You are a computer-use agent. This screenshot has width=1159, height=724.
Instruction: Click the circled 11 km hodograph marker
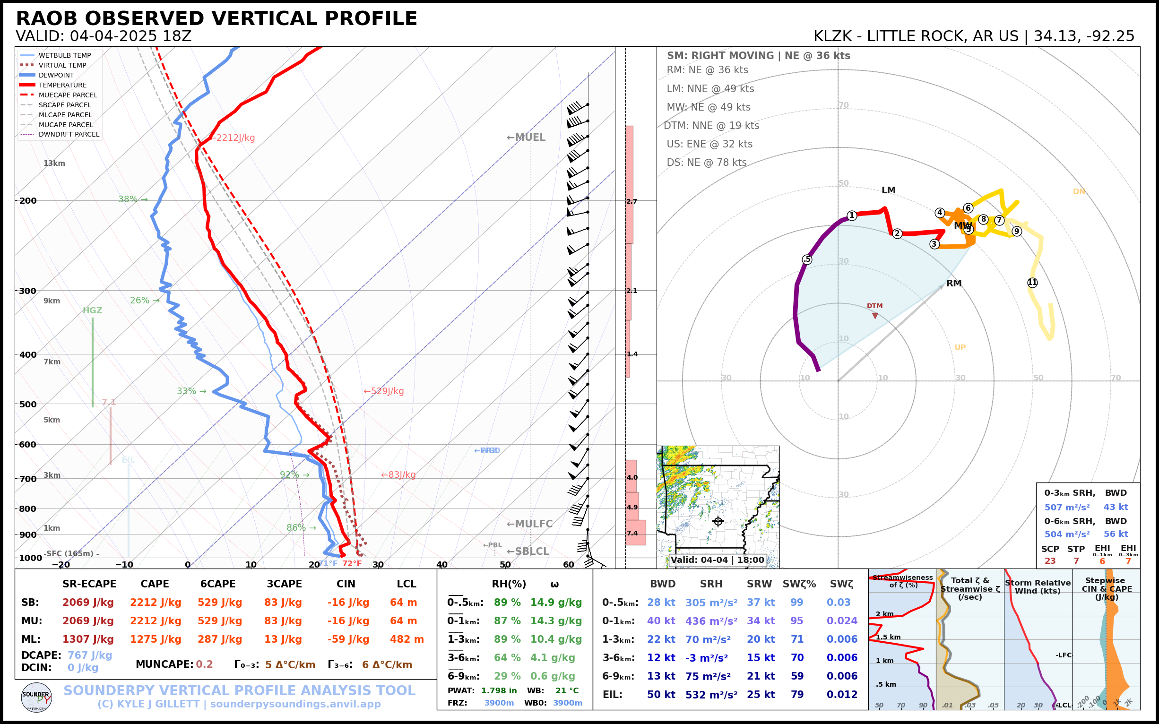click(x=1032, y=283)
